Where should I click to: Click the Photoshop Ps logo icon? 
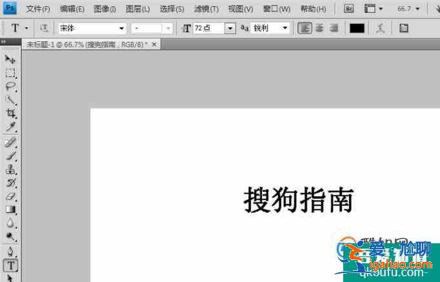[x=10, y=8]
